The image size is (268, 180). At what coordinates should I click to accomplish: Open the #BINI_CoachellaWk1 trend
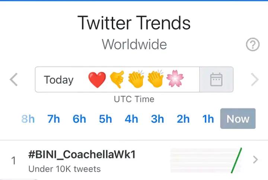click(x=82, y=155)
